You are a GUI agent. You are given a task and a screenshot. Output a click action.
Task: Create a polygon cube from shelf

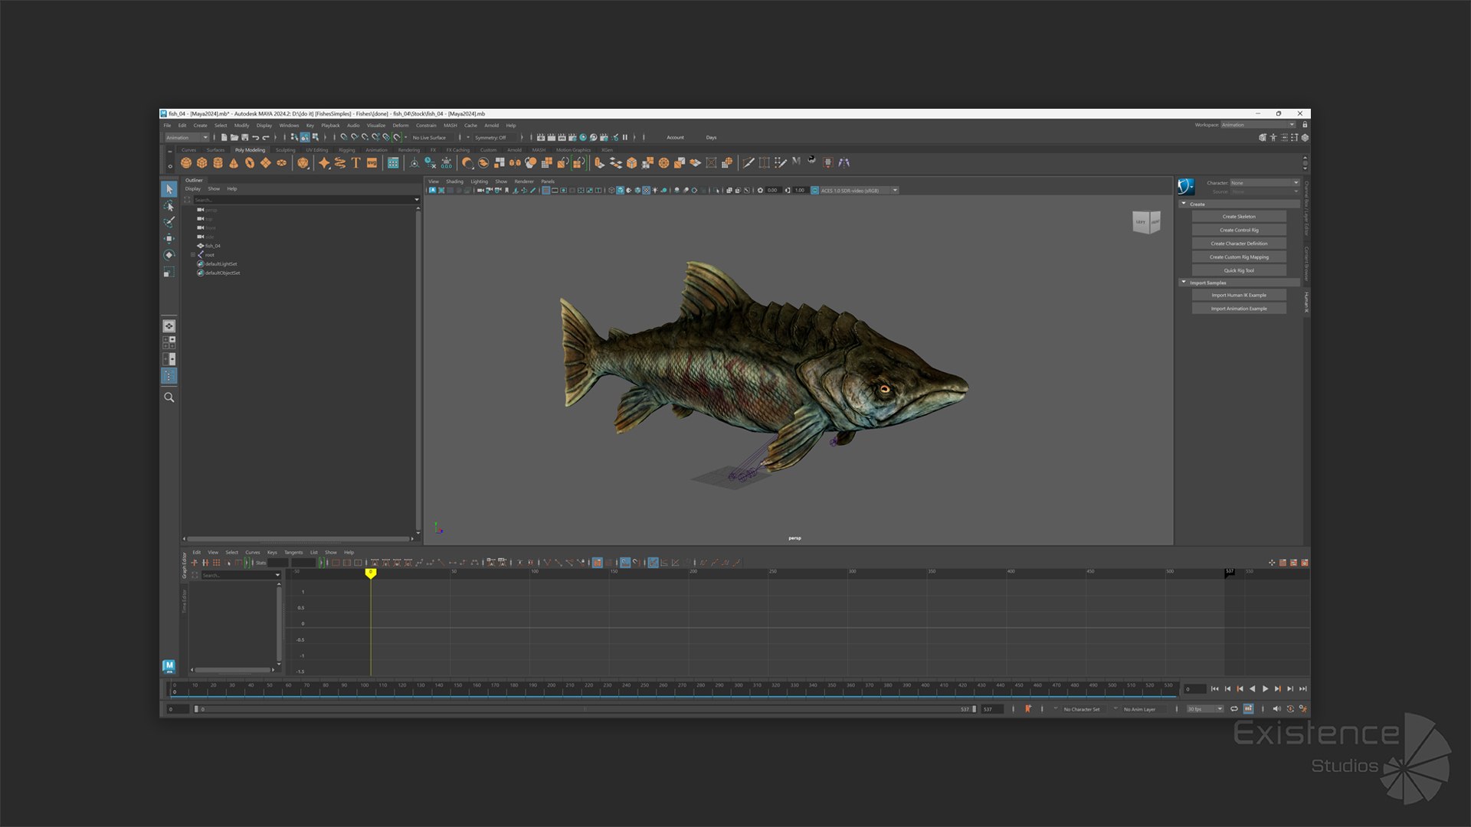(x=202, y=163)
